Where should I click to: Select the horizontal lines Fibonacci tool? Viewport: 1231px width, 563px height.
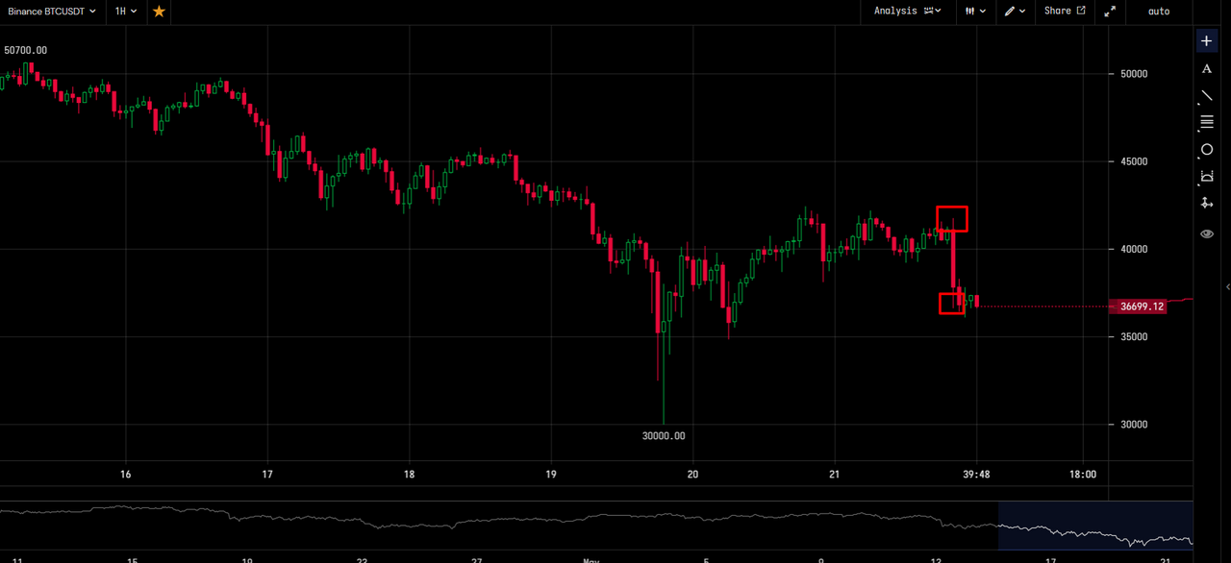1207,122
